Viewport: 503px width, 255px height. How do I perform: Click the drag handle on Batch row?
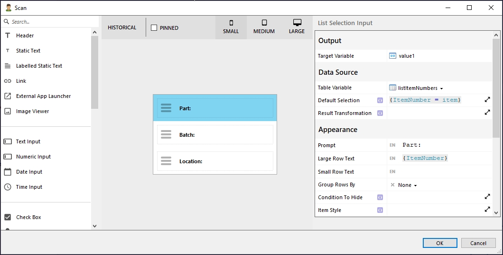click(166, 135)
